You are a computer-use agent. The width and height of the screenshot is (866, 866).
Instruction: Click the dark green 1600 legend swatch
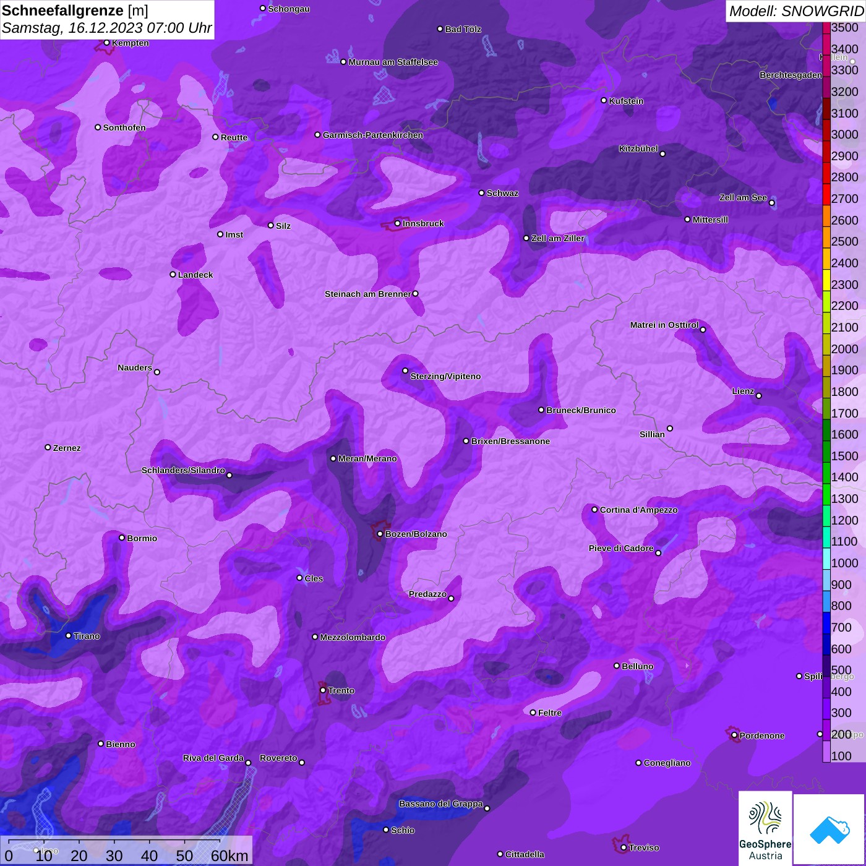(x=826, y=430)
